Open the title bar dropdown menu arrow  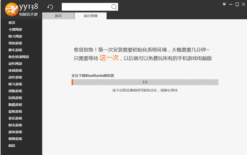tap(224, 4)
